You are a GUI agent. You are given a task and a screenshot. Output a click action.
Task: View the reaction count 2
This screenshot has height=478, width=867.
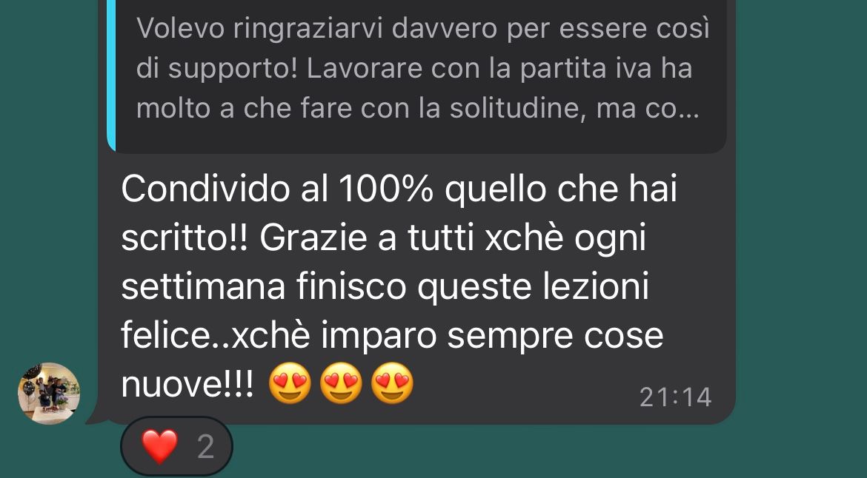pos(206,447)
